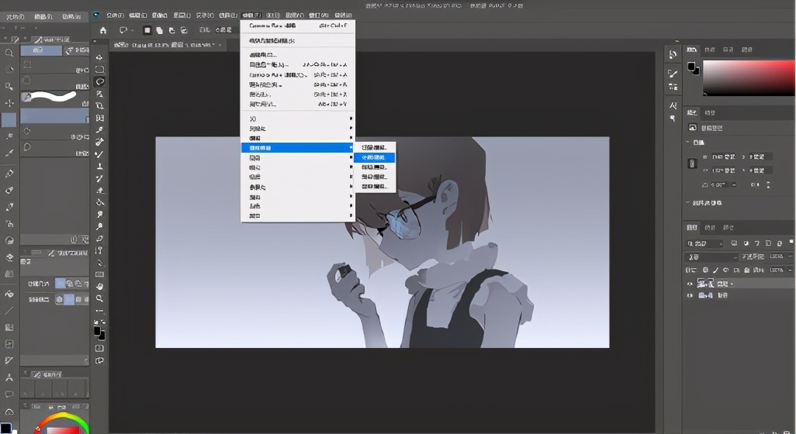Click the foreground color swatch in Color panel

coord(691,67)
